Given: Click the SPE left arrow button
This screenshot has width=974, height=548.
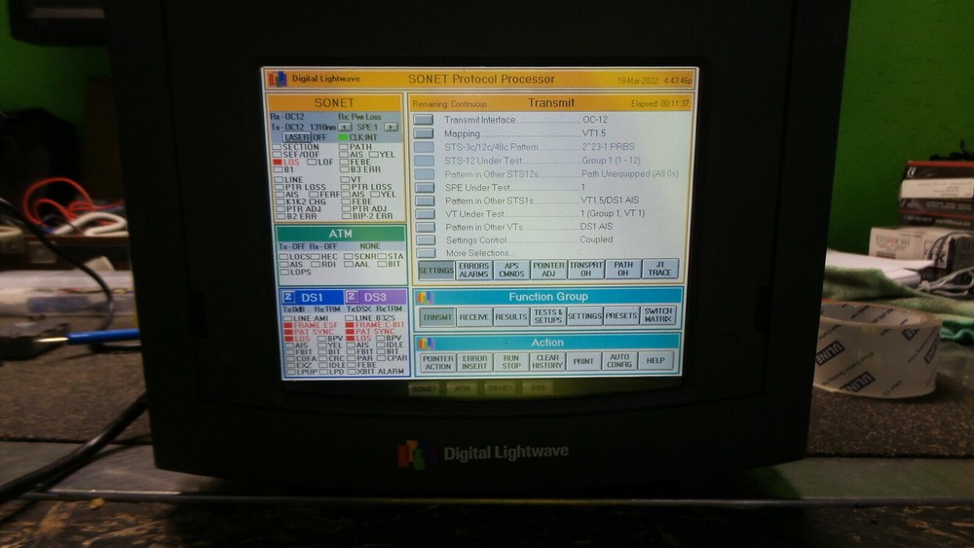Looking at the screenshot, I should [345, 128].
